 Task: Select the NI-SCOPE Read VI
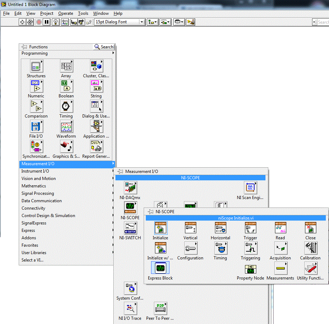pos(281,228)
